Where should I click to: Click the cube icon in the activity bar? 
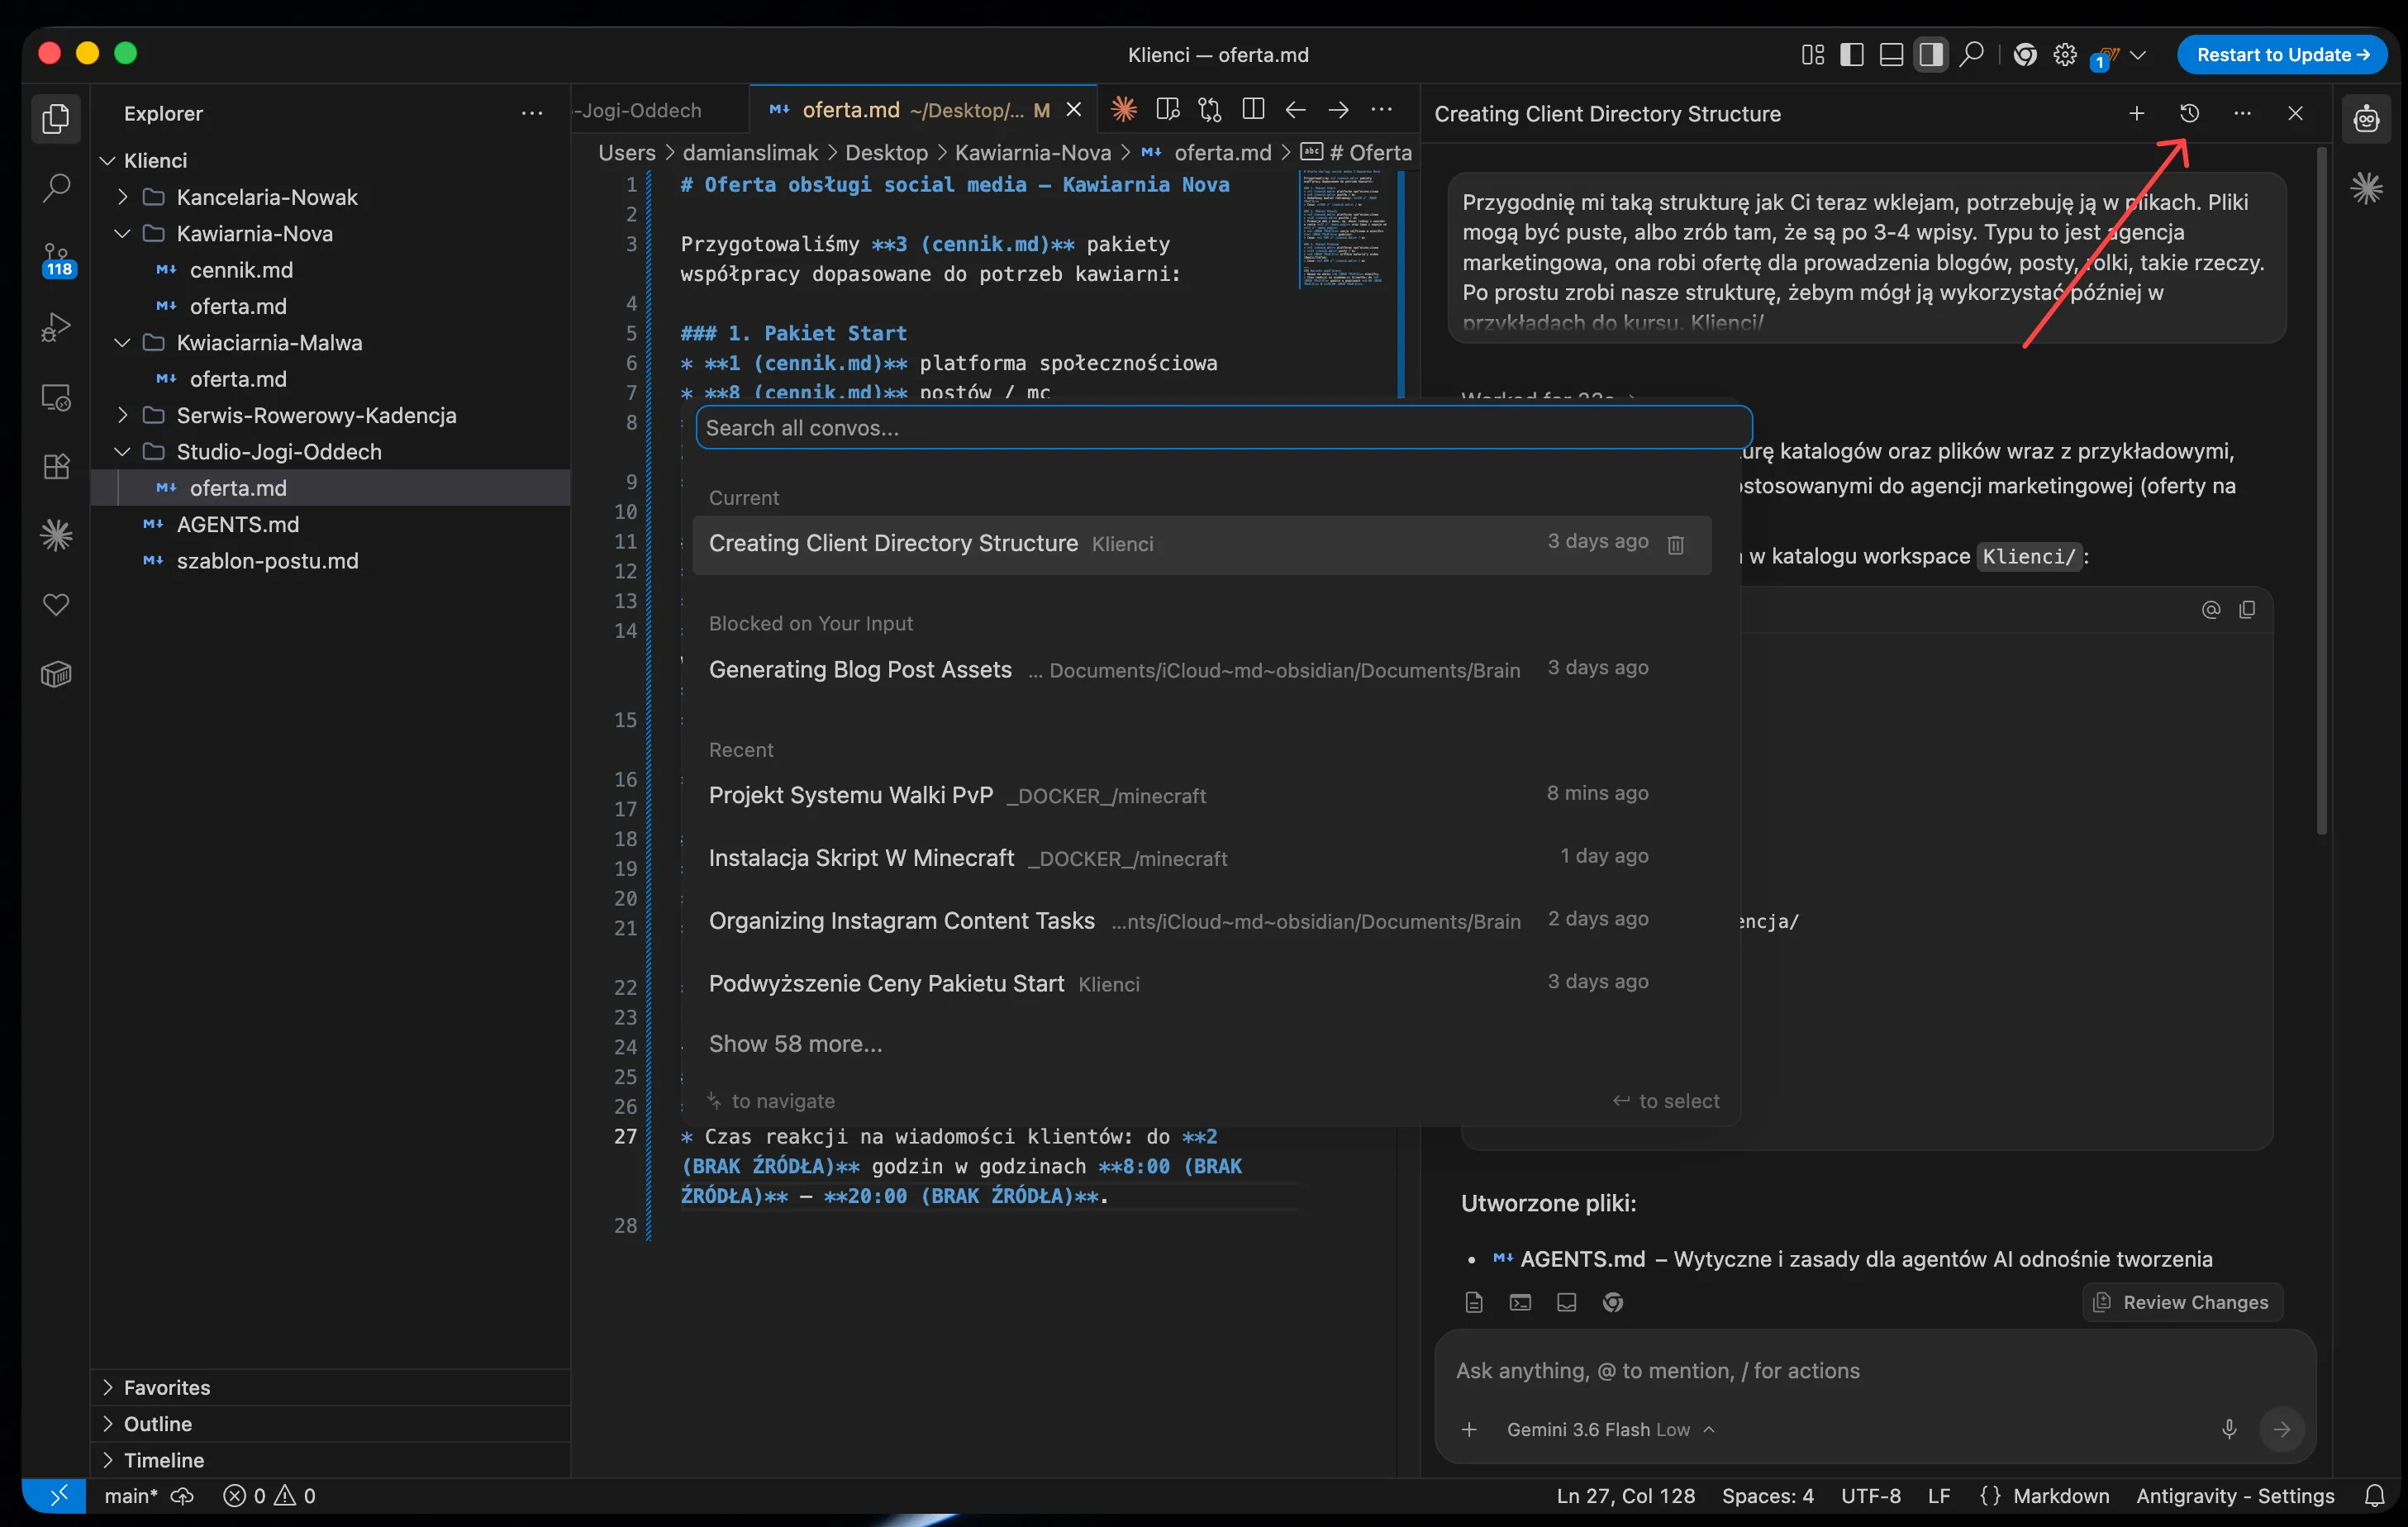[56, 674]
